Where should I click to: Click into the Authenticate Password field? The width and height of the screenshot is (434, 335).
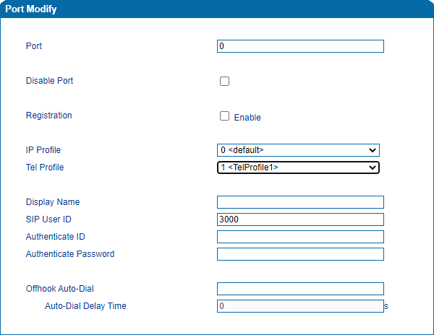(x=299, y=254)
